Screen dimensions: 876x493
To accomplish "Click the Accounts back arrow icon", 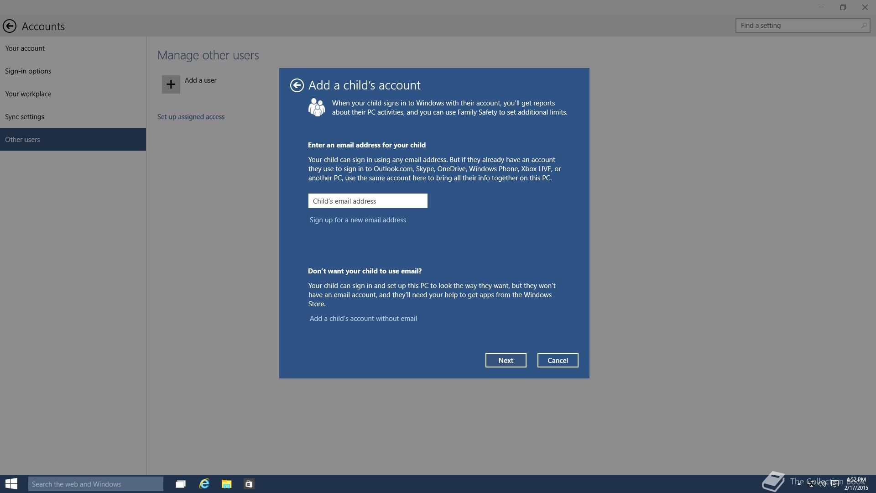I will [x=10, y=26].
